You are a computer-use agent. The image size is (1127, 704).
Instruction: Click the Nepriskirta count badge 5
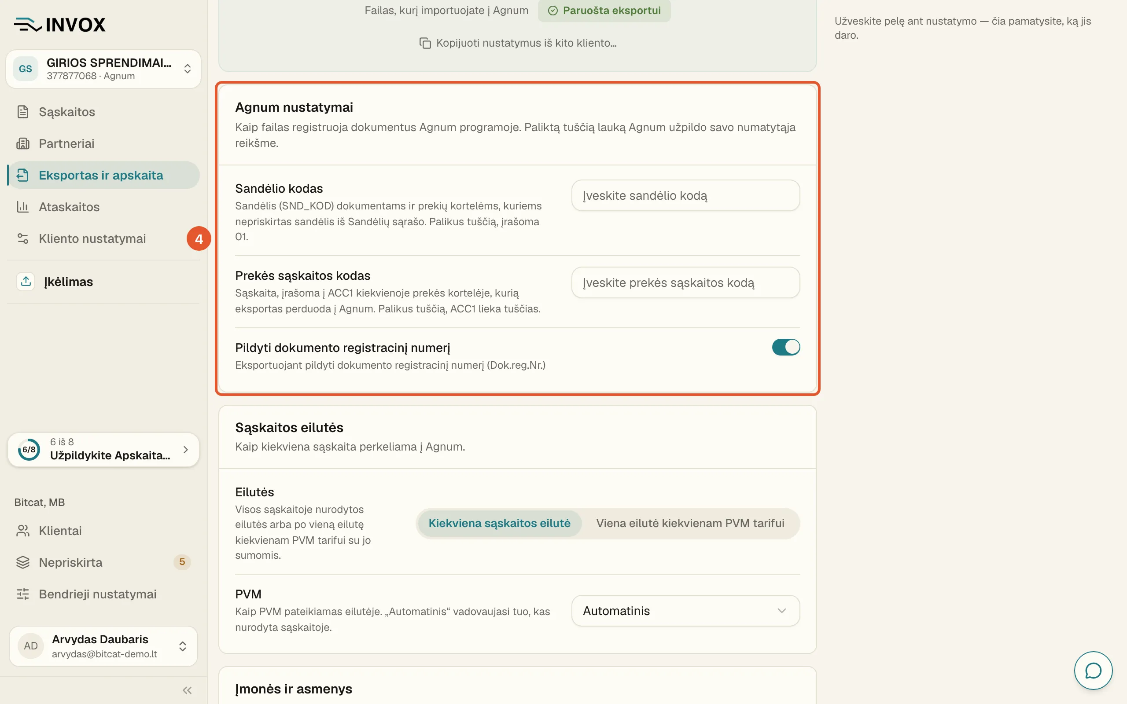pos(182,562)
